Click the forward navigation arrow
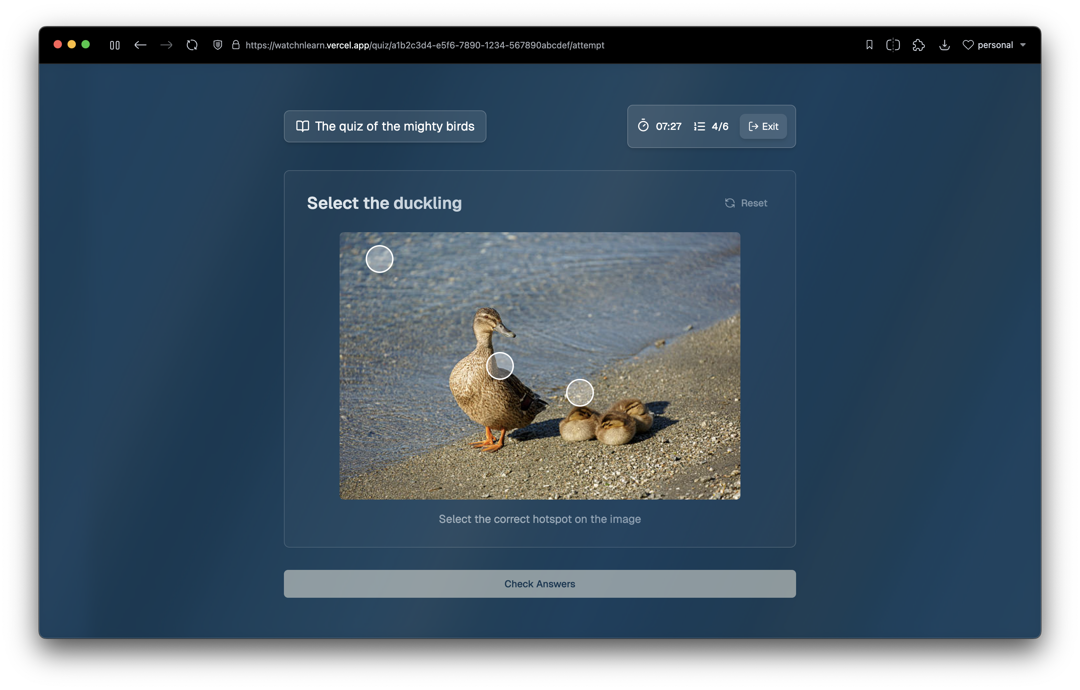 coord(166,45)
